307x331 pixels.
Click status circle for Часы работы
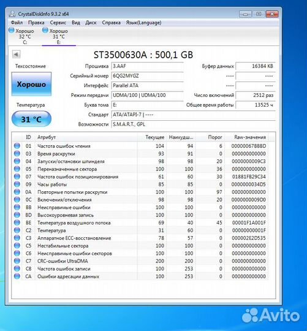[x=17, y=184]
